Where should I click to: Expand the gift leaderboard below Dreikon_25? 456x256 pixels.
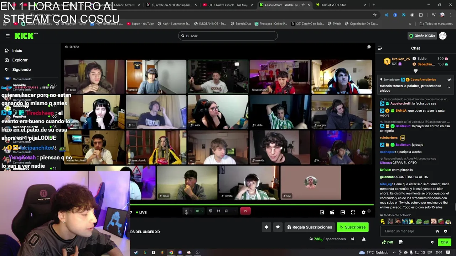point(415,71)
